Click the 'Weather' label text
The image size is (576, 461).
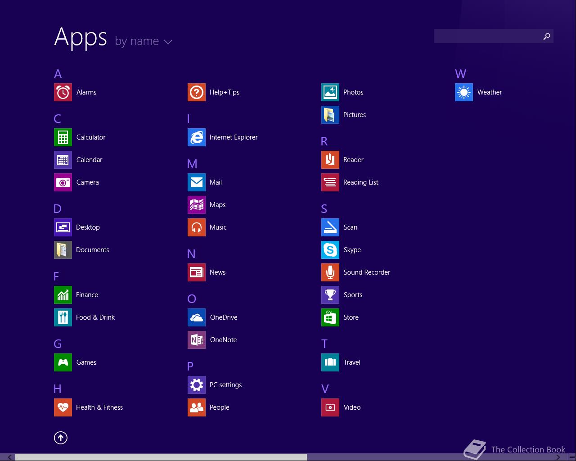pyautogui.click(x=490, y=92)
